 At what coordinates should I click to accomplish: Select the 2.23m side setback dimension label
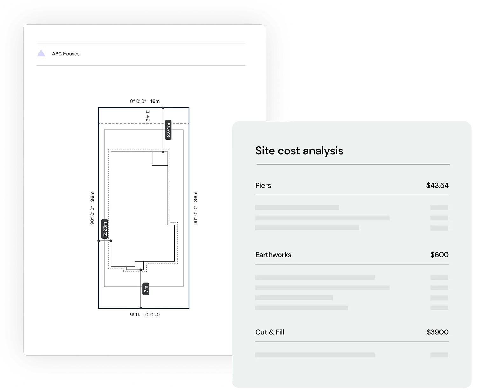tap(105, 229)
